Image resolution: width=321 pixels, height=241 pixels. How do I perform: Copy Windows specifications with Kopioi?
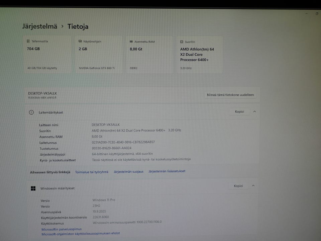[238, 186]
